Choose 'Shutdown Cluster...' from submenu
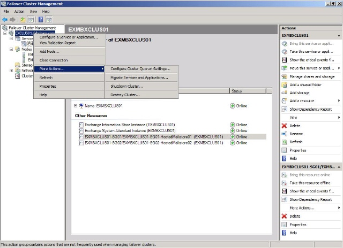Image resolution: width=343 pixels, height=248 pixels. click(x=126, y=86)
